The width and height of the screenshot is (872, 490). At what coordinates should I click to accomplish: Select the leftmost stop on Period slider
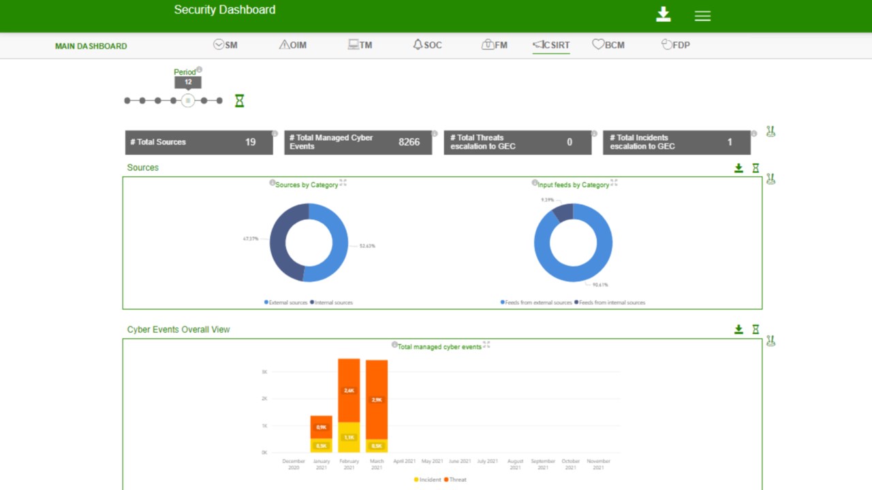127,101
